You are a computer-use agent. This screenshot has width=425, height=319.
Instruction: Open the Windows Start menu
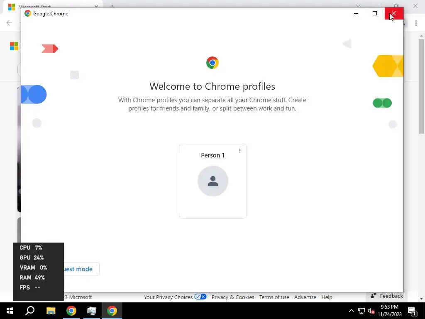click(x=10, y=311)
